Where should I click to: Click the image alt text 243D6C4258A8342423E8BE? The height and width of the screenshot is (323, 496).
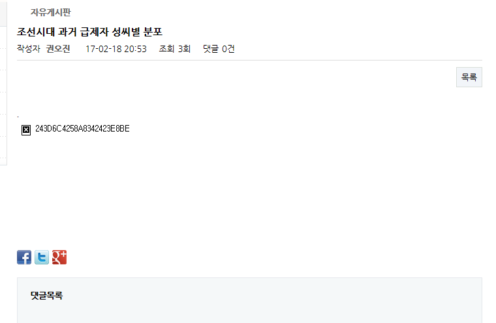(x=82, y=128)
